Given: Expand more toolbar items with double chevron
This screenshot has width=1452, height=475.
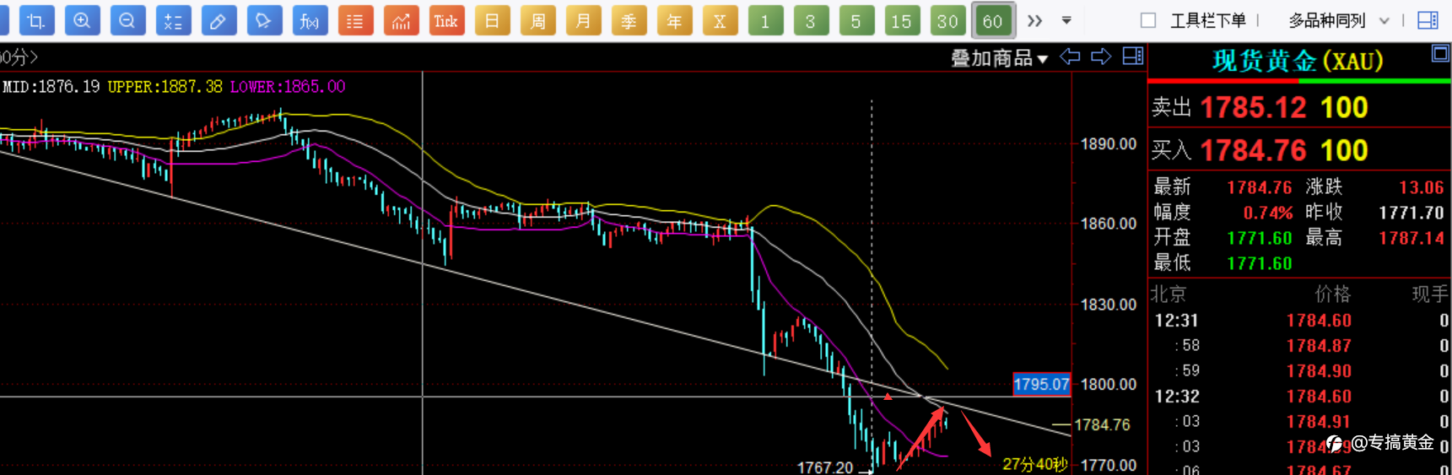Looking at the screenshot, I should coord(1035,20).
